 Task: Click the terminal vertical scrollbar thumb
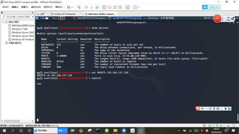[x=238, y=117]
